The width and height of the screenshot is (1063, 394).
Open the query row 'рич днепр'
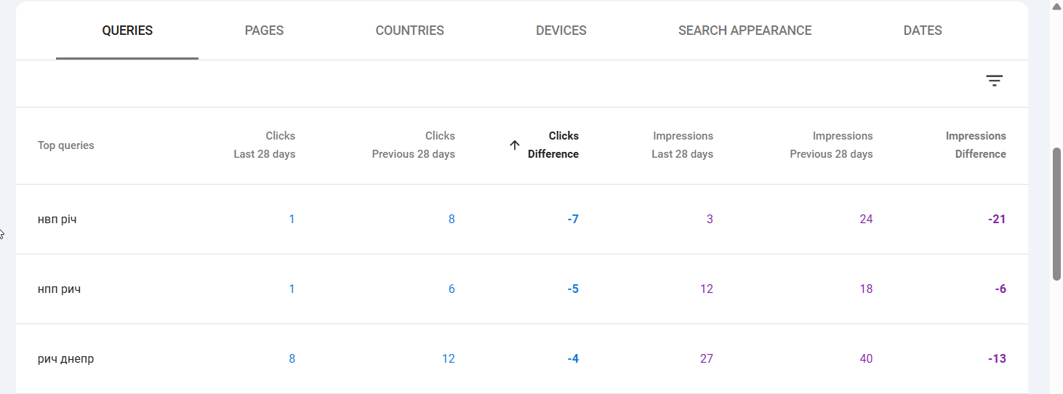click(522, 358)
